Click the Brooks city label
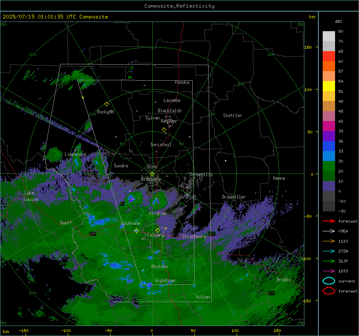The height and width of the screenshot is (336, 359). (x=284, y=280)
